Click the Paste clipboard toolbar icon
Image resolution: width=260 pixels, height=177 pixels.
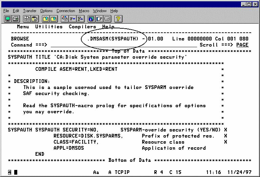point(35,19)
